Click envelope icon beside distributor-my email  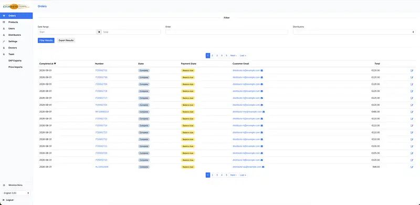pyautogui.click(x=264, y=111)
